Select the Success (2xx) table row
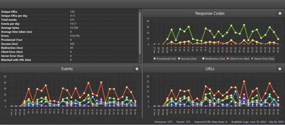Image resolution: width=285 pixels, height=125 pixels. pos(69,44)
